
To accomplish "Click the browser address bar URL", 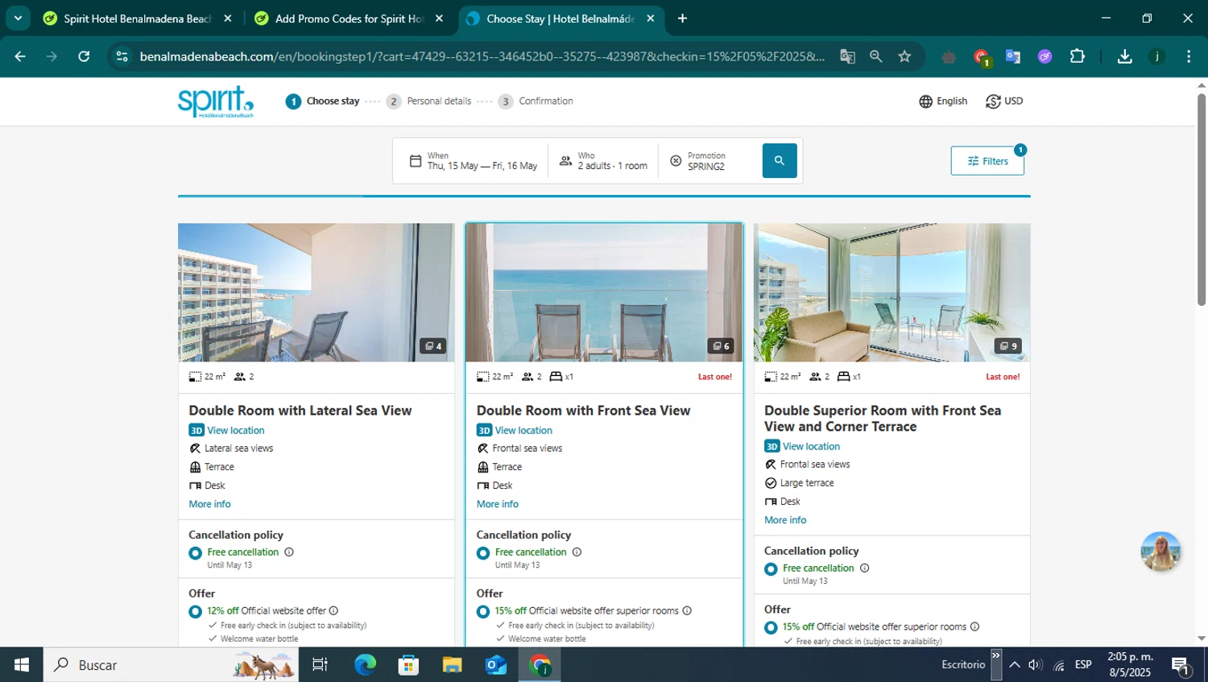I will click(482, 56).
